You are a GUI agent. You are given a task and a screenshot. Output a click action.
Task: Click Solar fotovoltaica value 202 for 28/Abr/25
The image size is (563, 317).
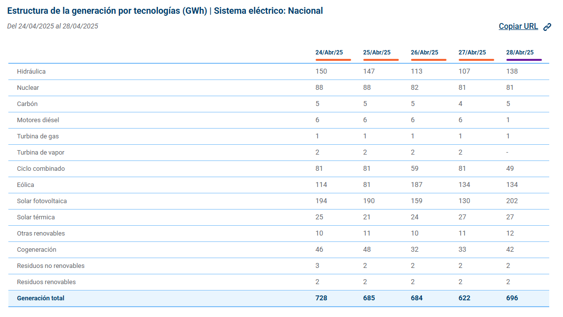[512, 201]
